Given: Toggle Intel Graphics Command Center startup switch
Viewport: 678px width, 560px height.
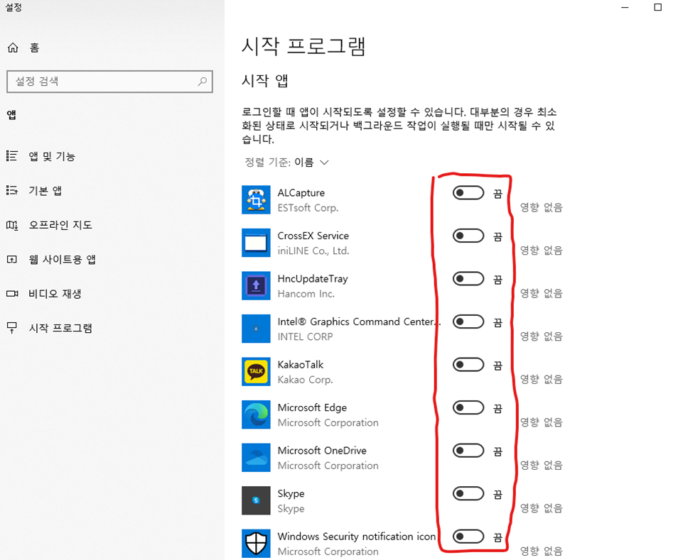Looking at the screenshot, I should click(x=468, y=322).
